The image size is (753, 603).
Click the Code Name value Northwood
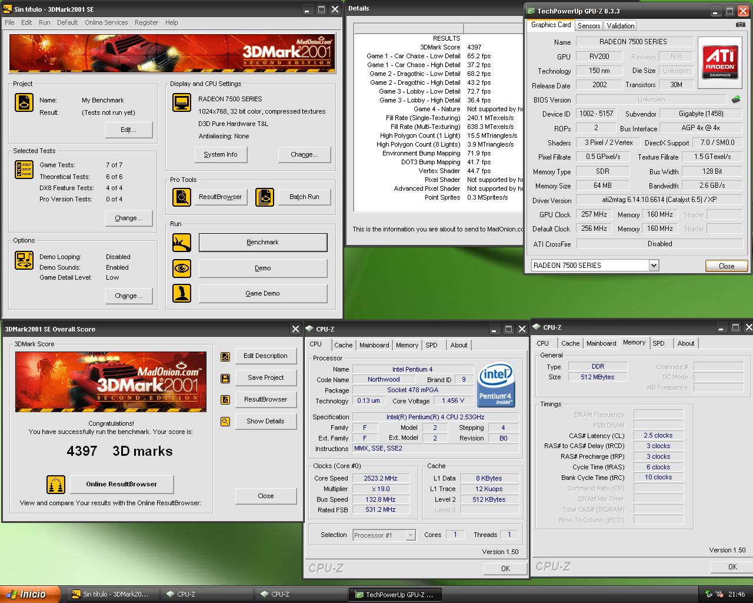384,380
